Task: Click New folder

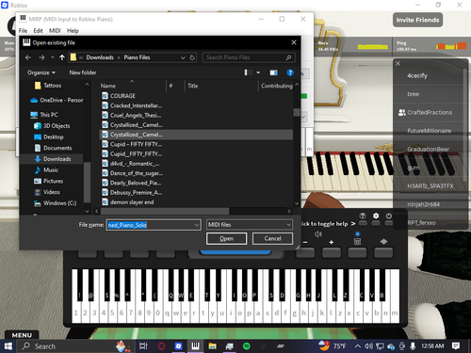Action: pos(83,72)
